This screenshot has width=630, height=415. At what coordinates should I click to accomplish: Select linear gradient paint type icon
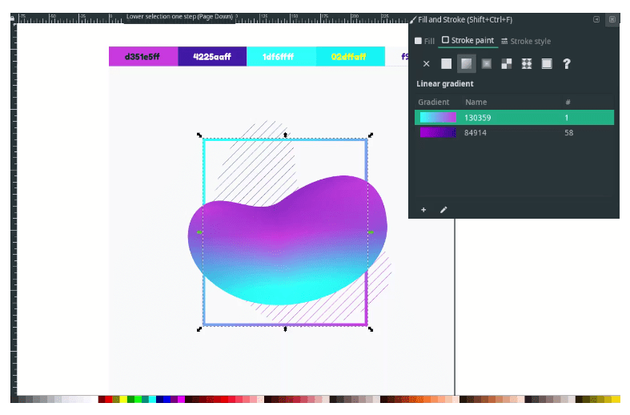(x=467, y=63)
